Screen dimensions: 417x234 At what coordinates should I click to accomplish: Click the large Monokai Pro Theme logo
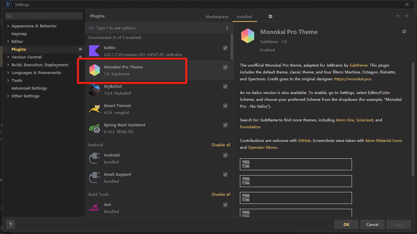coord(248,35)
